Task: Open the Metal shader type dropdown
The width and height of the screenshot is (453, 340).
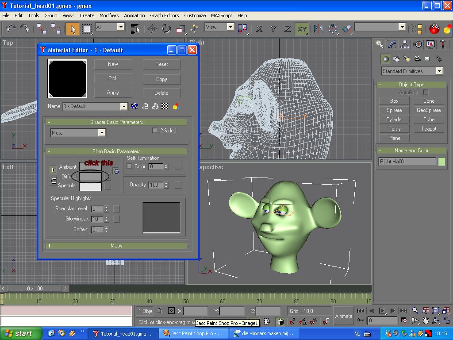Action: [x=102, y=132]
